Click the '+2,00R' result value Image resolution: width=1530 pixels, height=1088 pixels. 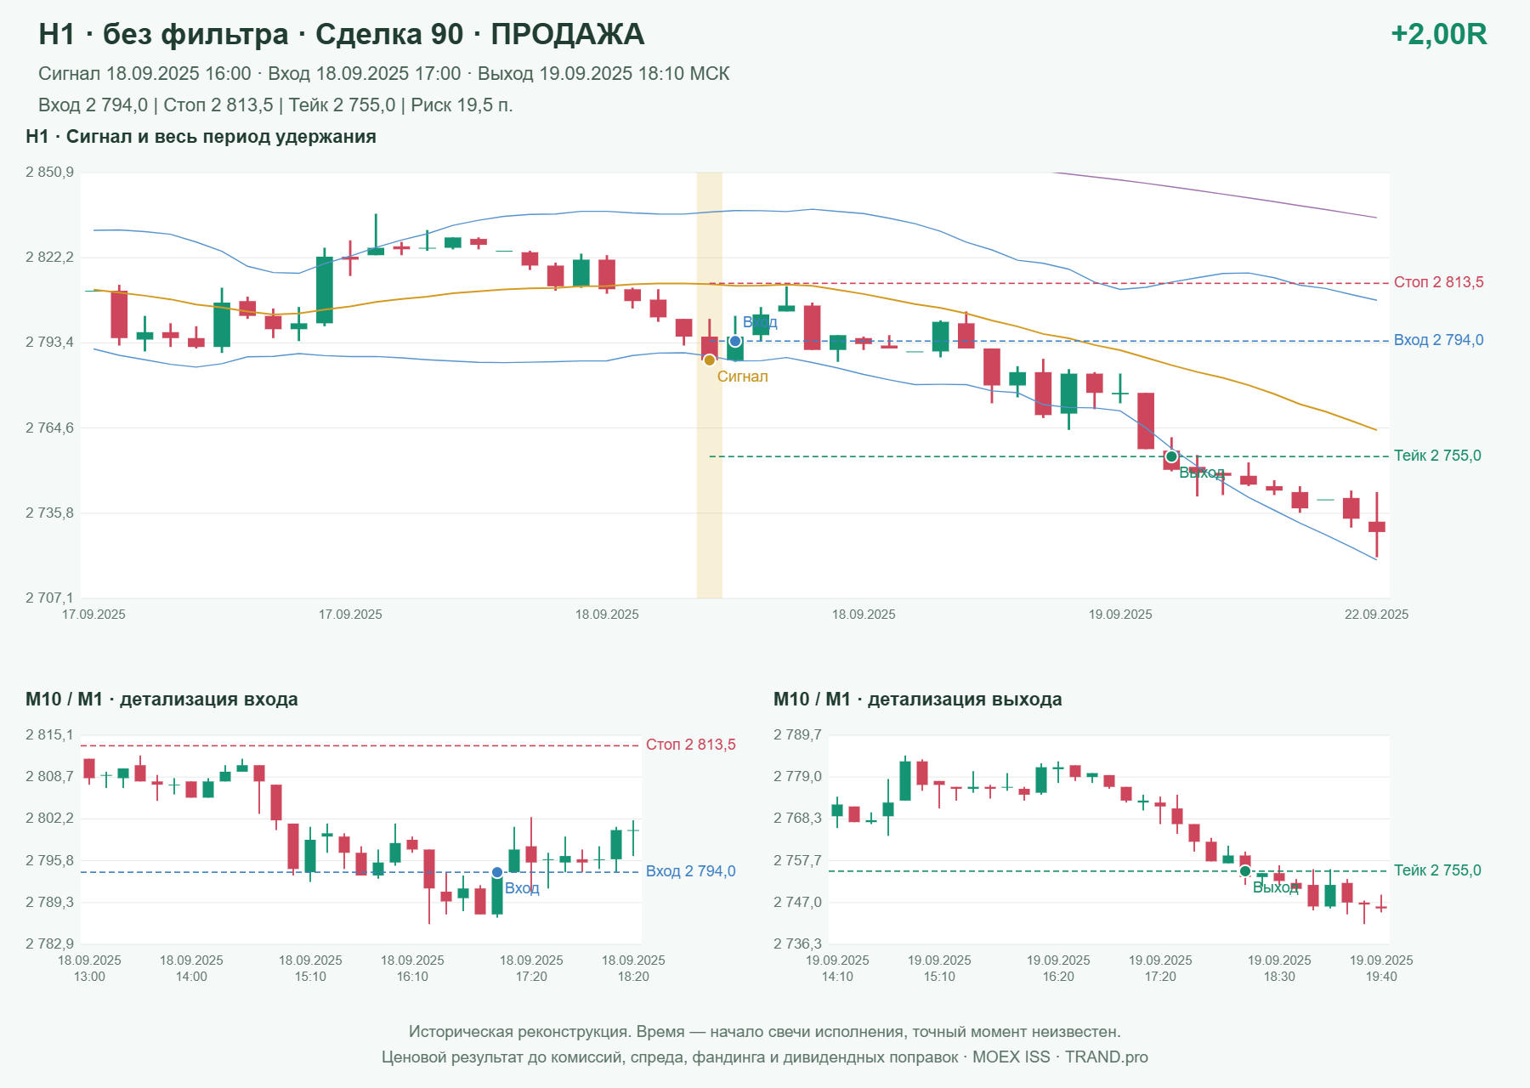coord(1438,34)
